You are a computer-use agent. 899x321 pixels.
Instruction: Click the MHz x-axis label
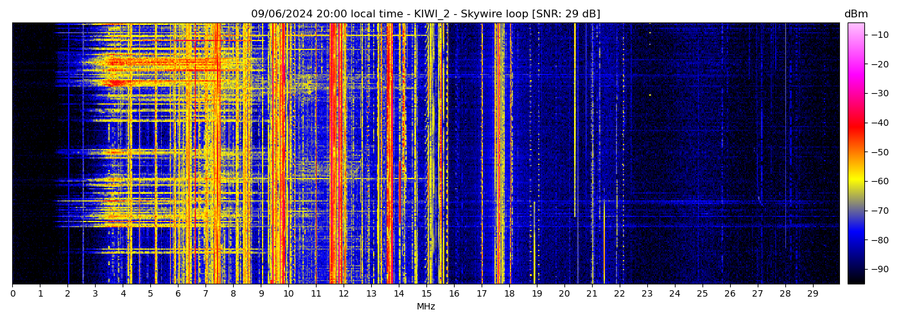coord(426,307)
